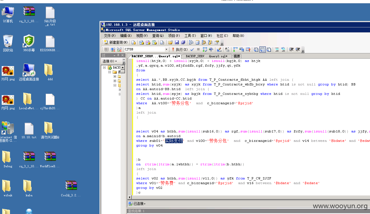Collapse the databases folder node
The height and width of the screenshot is (214, 370).
pos(110,72)
